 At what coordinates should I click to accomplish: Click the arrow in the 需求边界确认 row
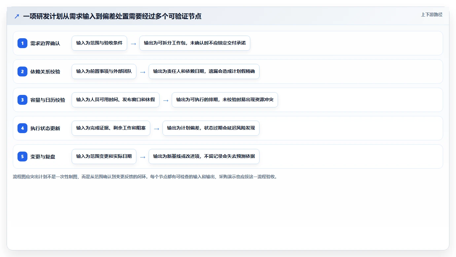coord(133,43)
